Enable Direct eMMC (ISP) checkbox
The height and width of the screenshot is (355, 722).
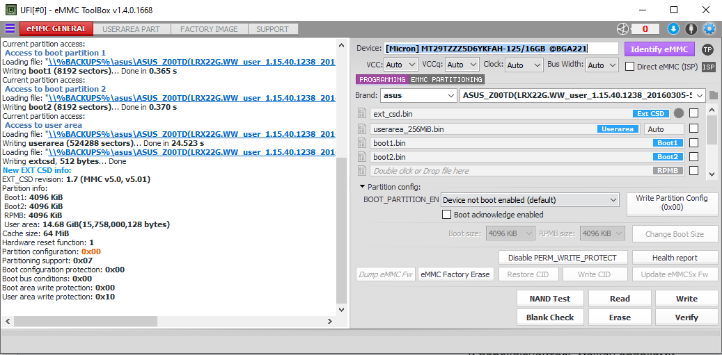click(x=630, y=67)
